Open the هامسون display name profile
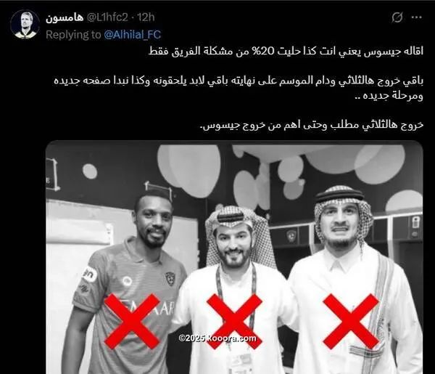This screenshot has width=435, height=374. [65, 17]
